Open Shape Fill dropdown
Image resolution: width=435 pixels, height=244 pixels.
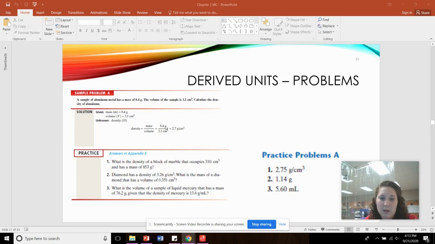click(x=296, y=20)
